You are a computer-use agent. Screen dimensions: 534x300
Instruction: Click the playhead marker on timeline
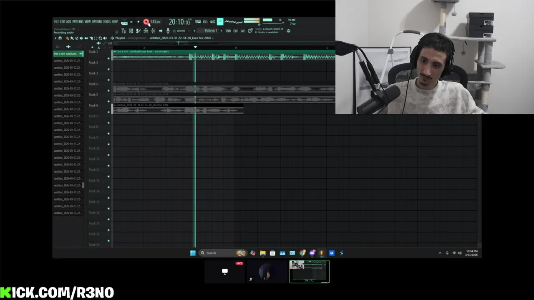point(195,47)
